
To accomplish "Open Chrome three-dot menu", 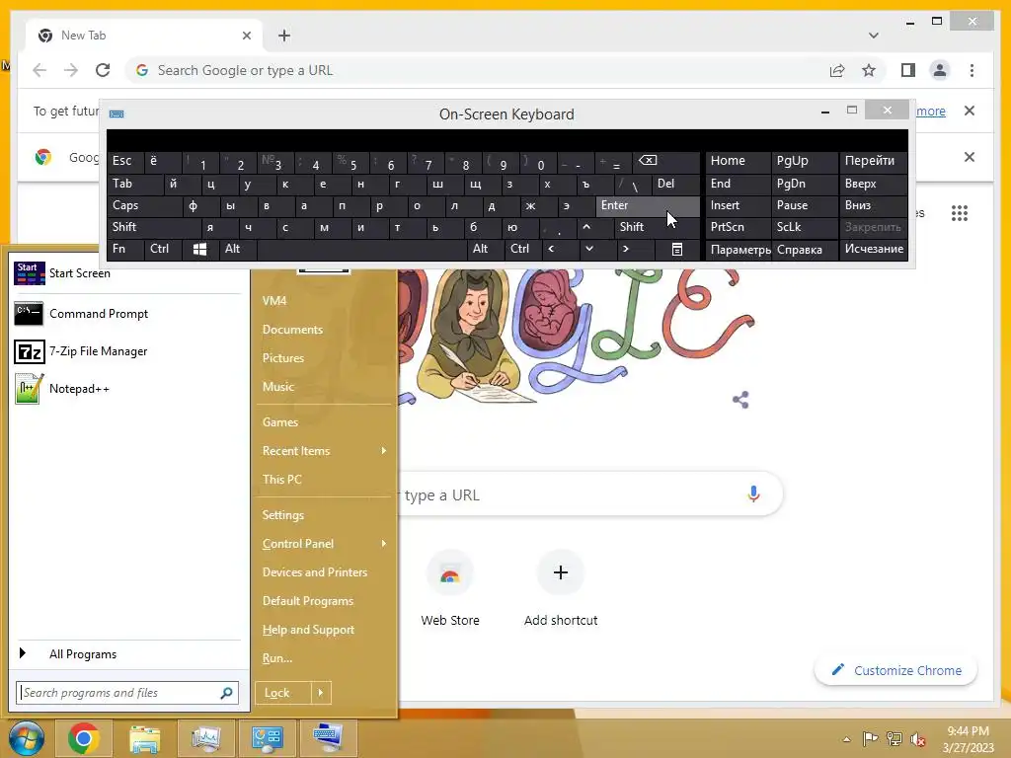I will pyautogui.click(x=972, y=70).
